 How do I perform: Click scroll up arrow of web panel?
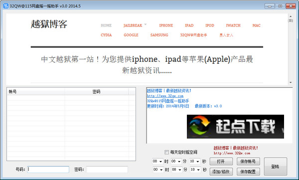click(x=291, y=16)
